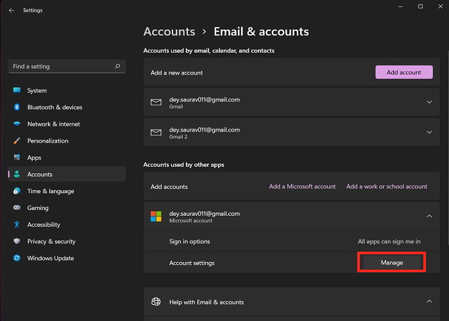
Task: Open Privacy & security page
Action: tap(51, 241)
